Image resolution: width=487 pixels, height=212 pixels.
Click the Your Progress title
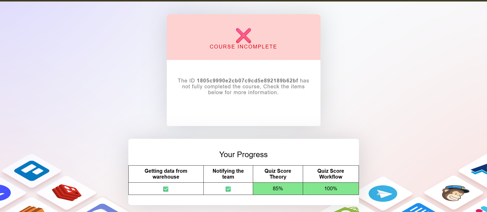243,154
